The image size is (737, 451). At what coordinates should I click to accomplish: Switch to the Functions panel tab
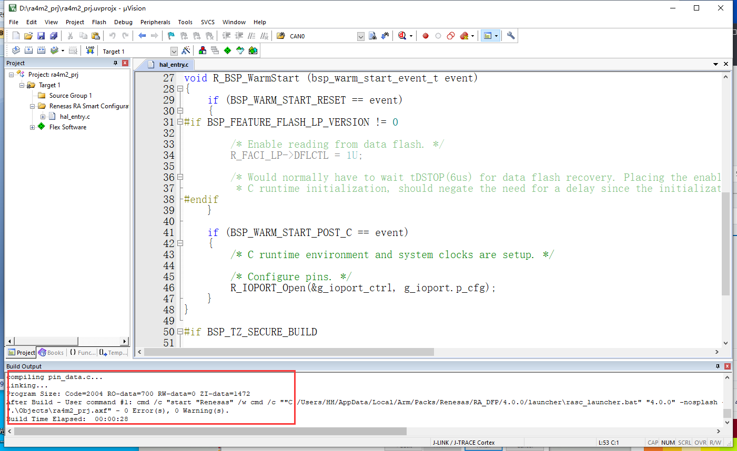[83, 353]
